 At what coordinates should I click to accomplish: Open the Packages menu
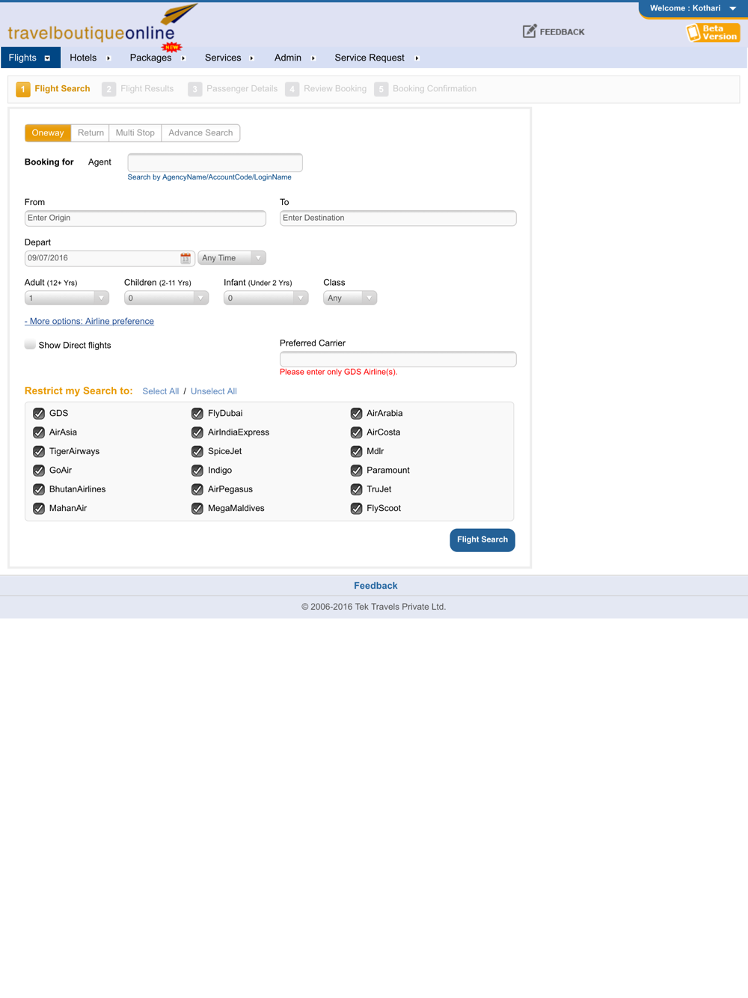[x=157, y=58]
